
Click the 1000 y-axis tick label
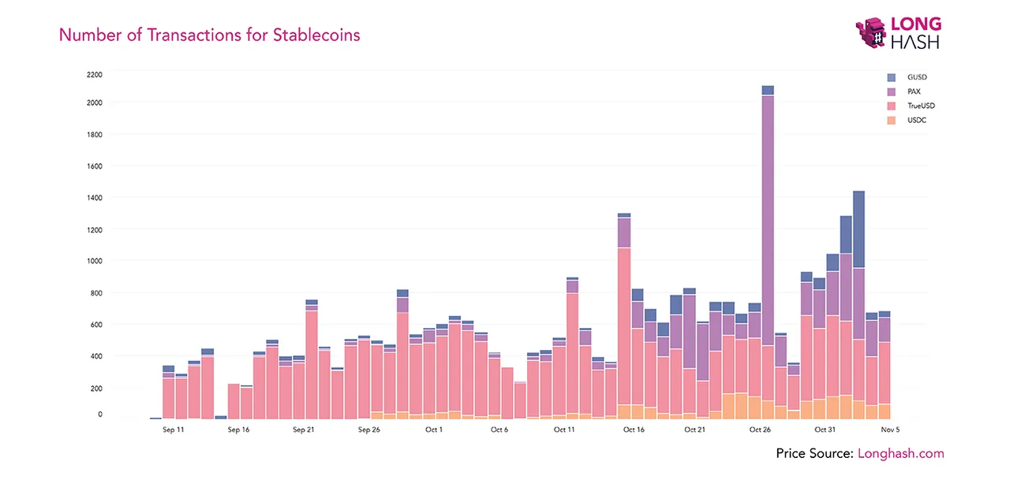94,261
